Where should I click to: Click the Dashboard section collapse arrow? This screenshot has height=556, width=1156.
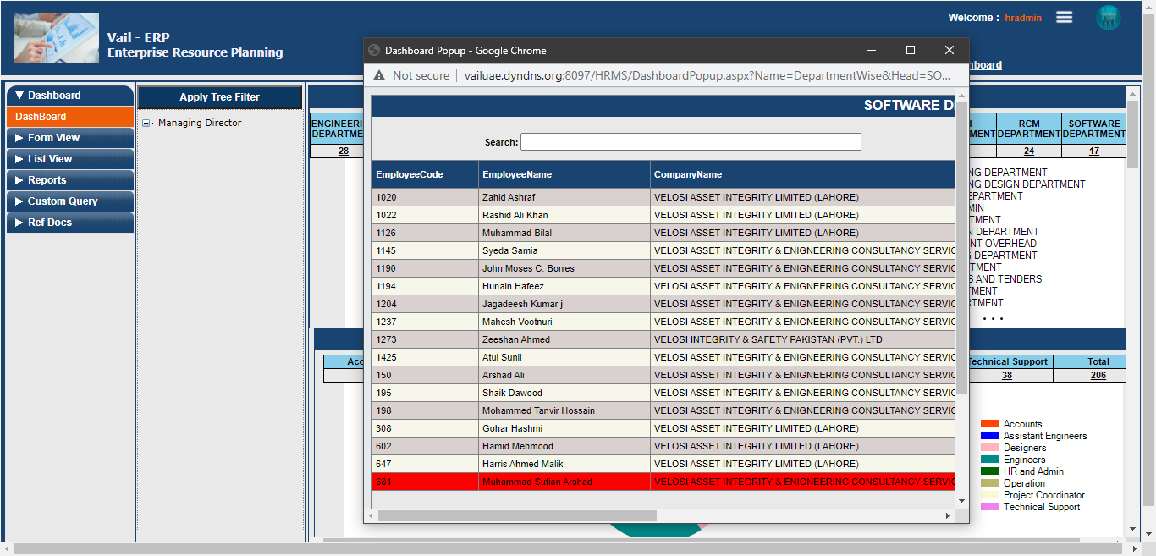pos(19,95)
